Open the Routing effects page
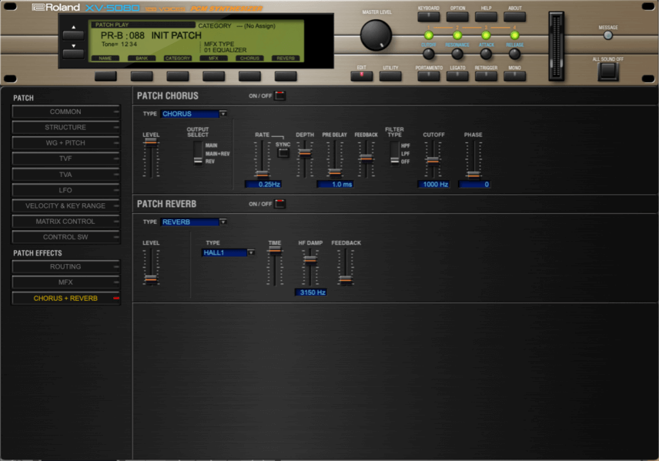659x461 pixels. click(65, 267)
